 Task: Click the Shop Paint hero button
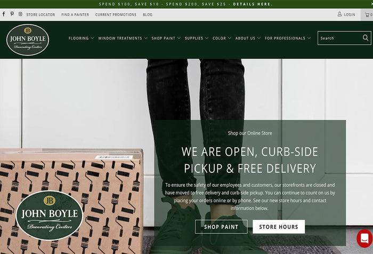tap(221, 227)
